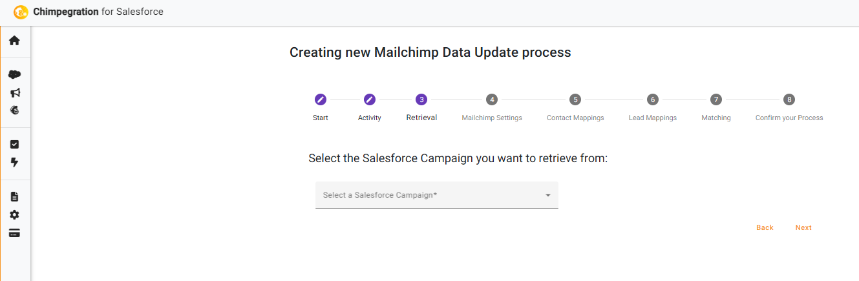Click the Back button
The height and width of the screenshot is (281, 859).
point(765,227)
